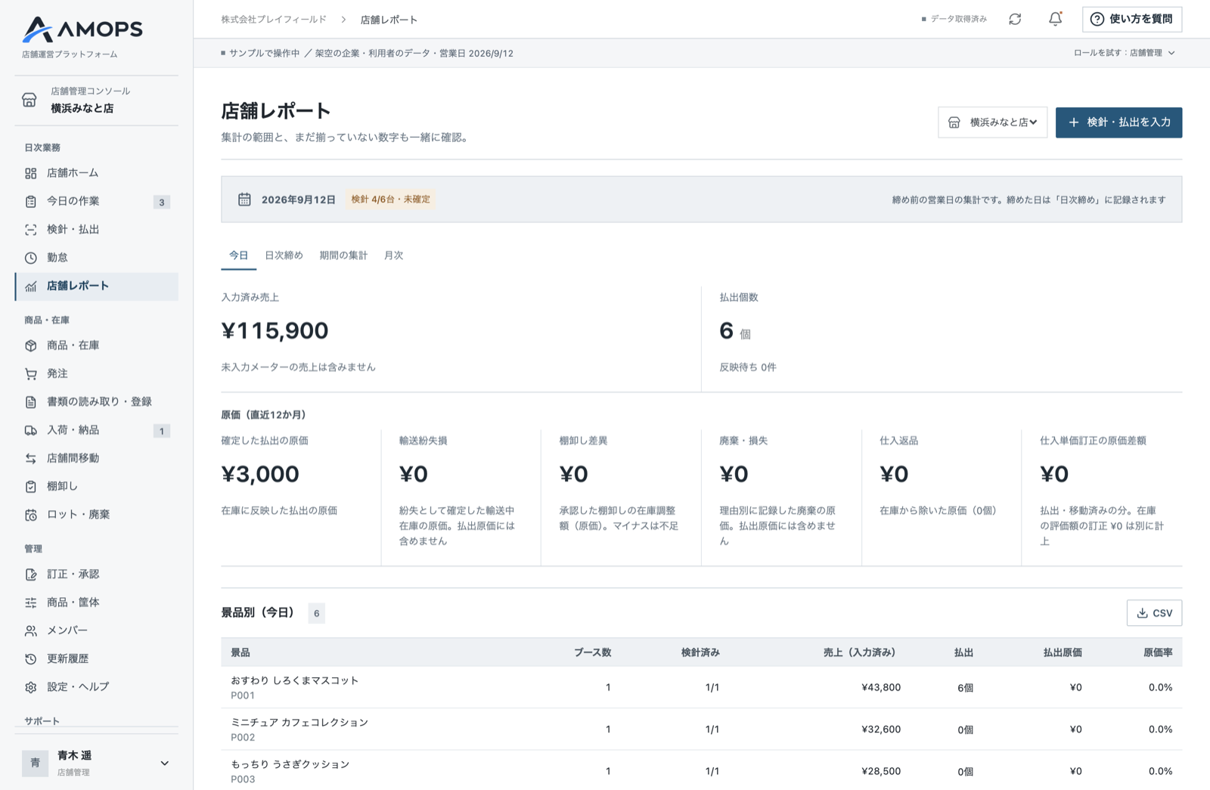The height and width of the screenshot is (790, 1210).
Task: Click 検針・払出を入力 button
Action: click(1118, 122)
